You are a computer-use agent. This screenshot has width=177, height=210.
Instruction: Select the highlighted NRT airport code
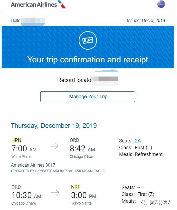(x=76, y=187)
